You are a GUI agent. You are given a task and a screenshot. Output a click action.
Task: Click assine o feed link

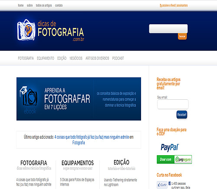169,6
